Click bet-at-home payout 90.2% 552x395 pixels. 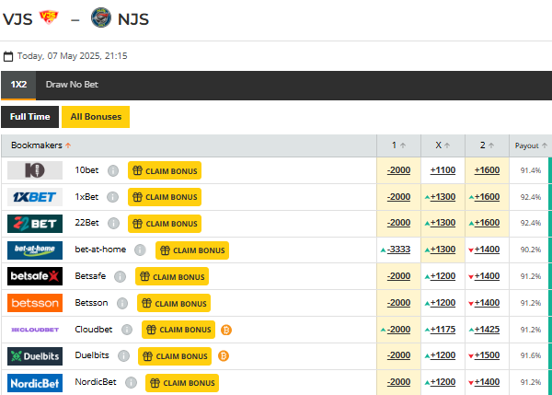pyautogui.click(x=531, y=250)
